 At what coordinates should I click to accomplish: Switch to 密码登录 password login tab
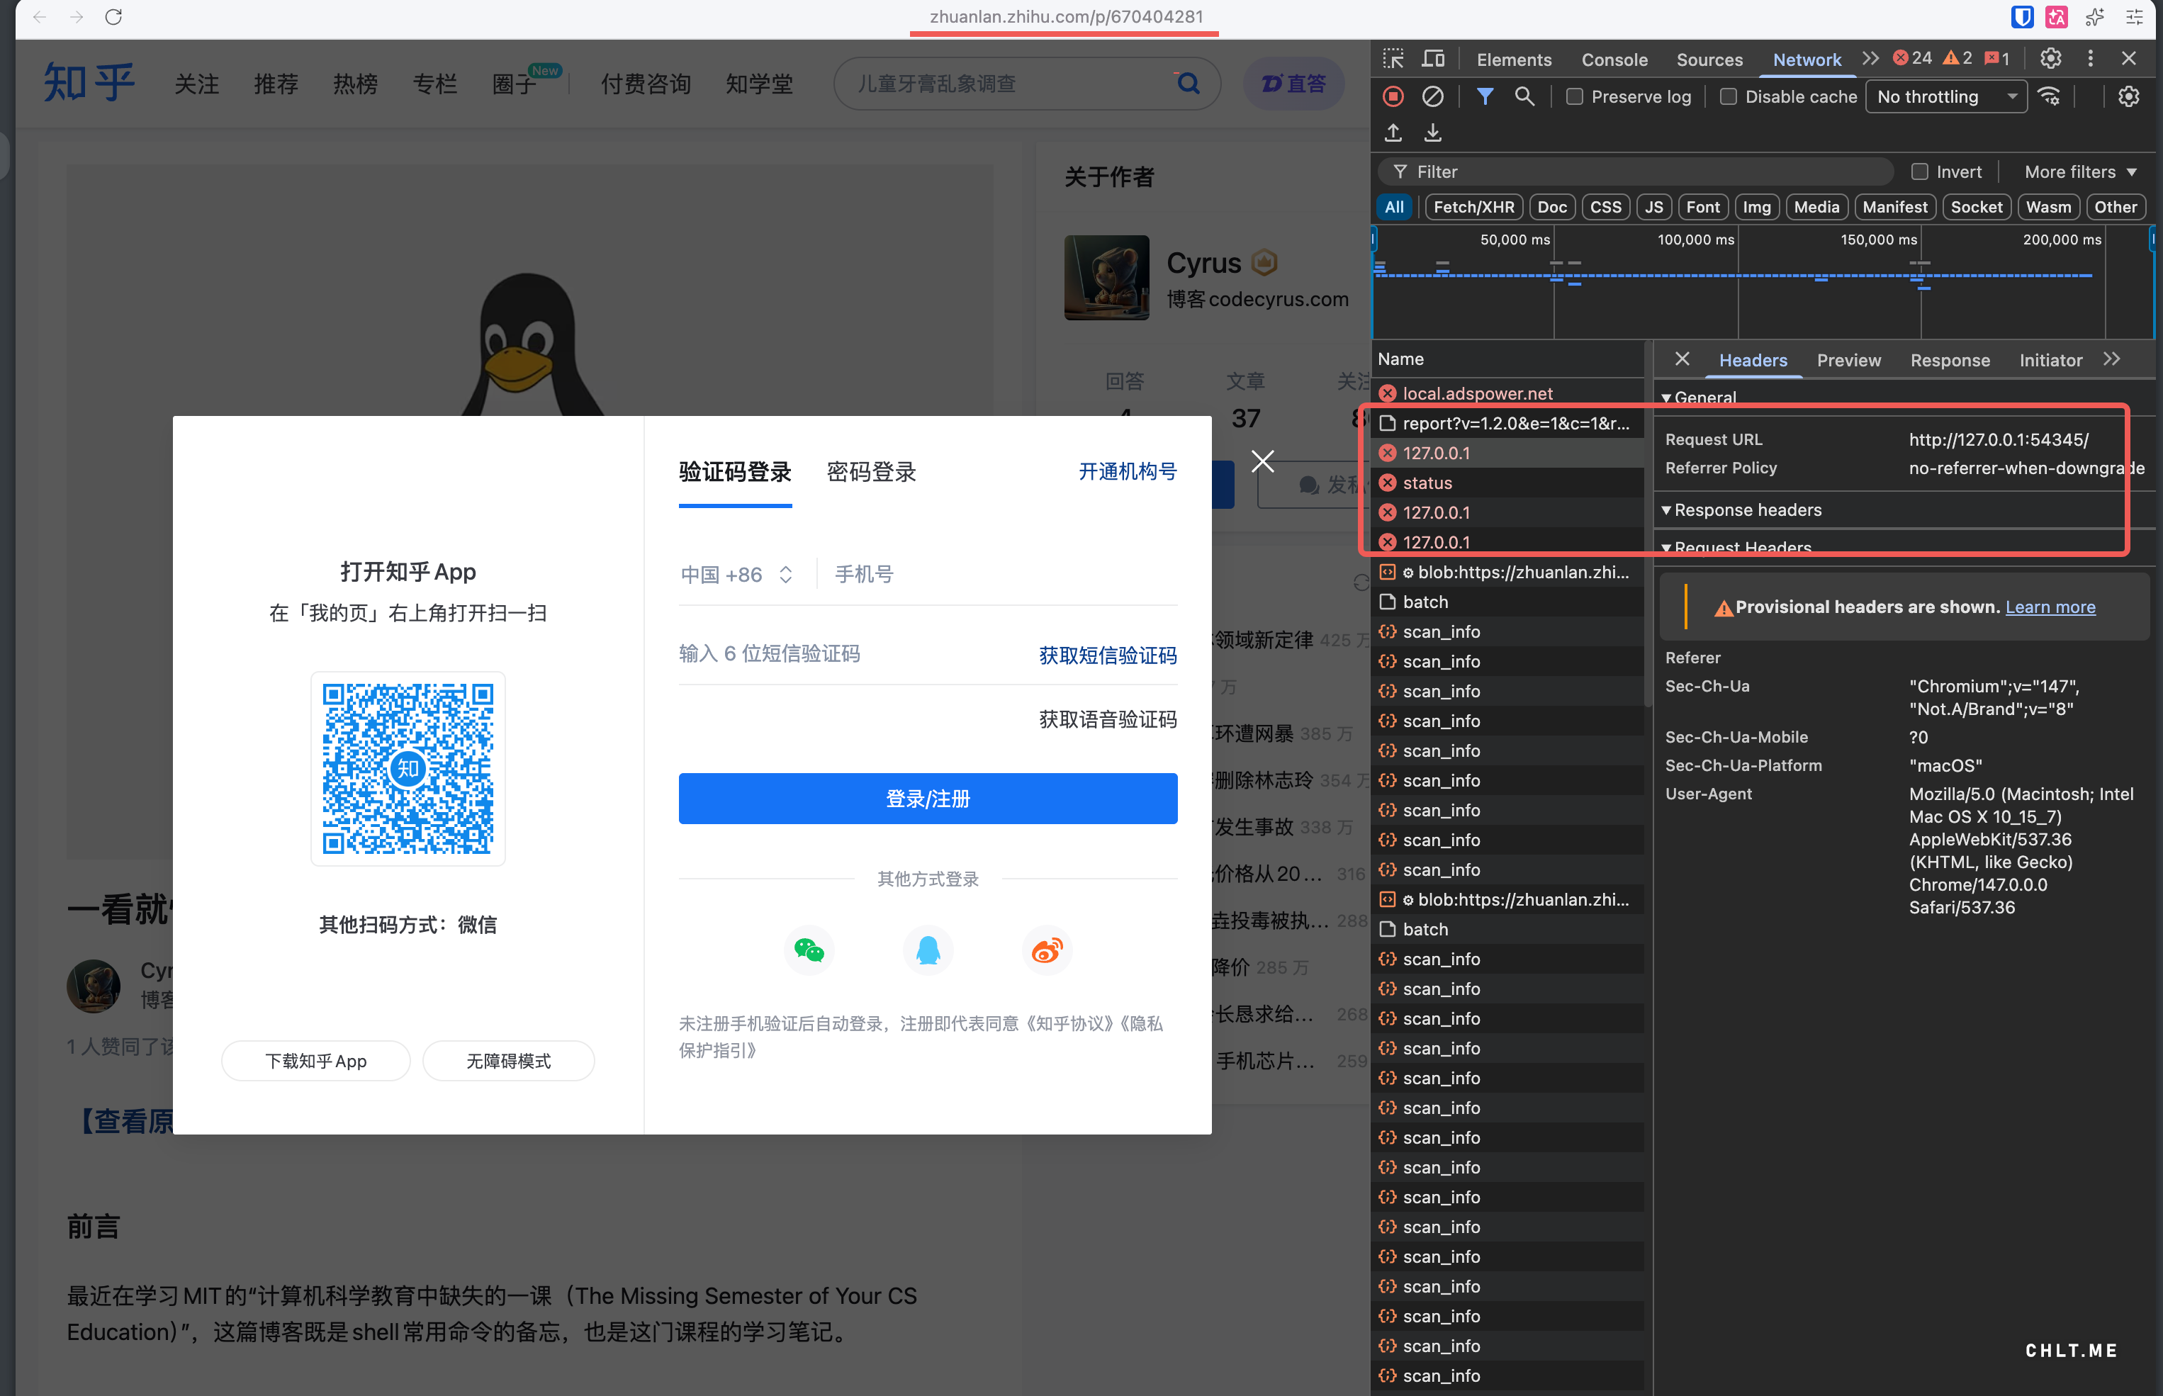click(x=871, y=472)
